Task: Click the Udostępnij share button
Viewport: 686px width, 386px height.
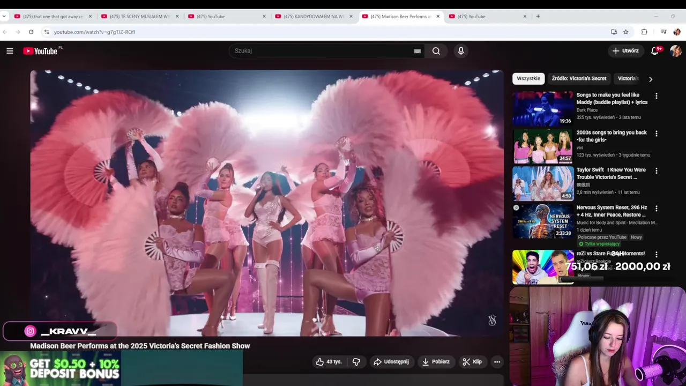Action: [391, 362]
